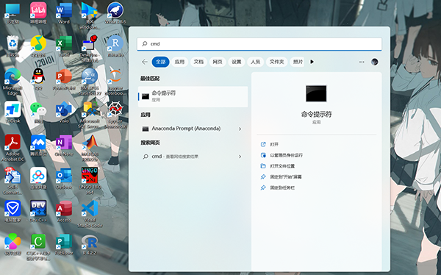Open Tencent PC Manager shield icon
The height and width of the screenshot is (275, 441).
pyautogui.click(x=12, y=211)
